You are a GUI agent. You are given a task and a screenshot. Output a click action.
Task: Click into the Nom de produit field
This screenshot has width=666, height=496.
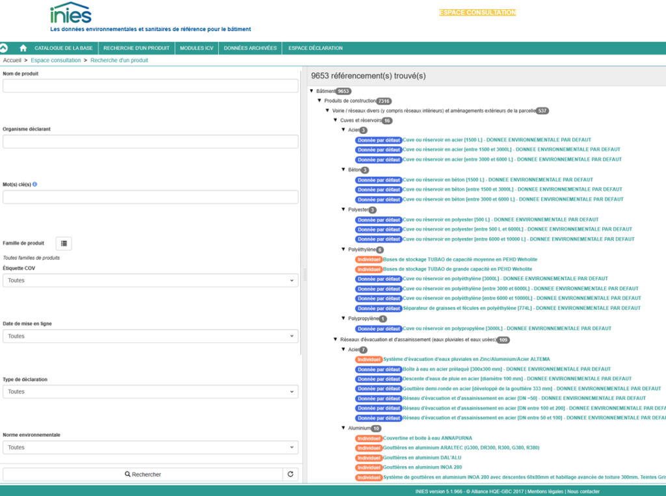pos(150,86)
